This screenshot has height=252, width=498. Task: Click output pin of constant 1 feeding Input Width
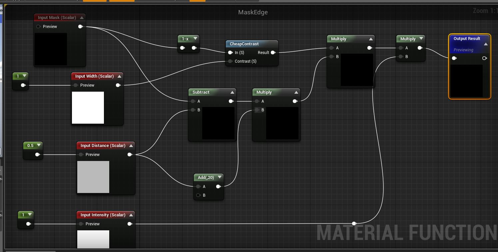click(x=23, y=85)
